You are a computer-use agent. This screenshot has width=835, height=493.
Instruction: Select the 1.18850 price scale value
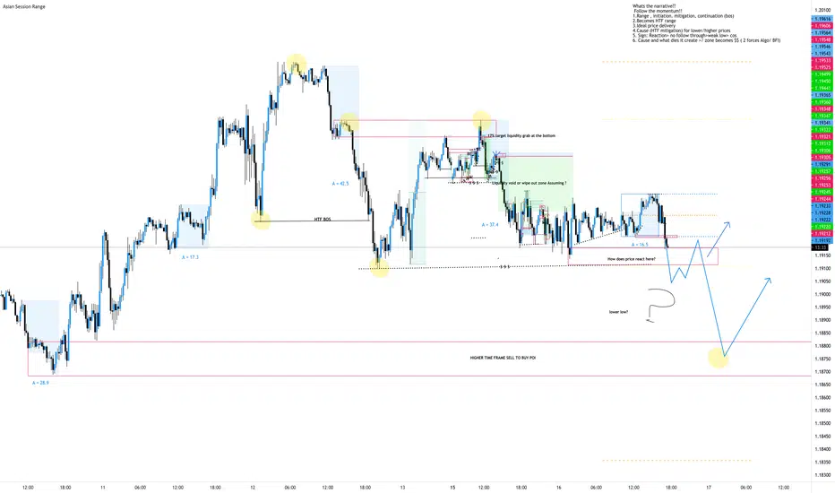coord(824,333)
